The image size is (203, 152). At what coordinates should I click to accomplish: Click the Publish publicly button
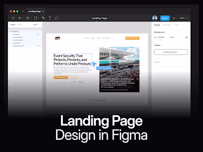click(x=171, y=52)
